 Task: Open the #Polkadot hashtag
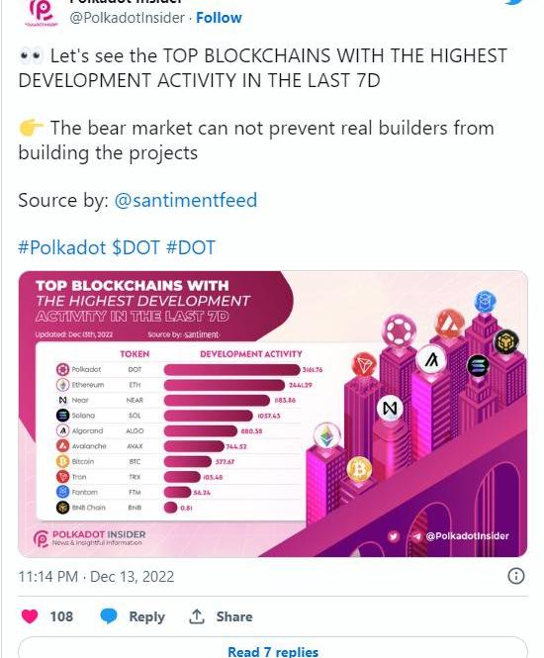pos(61,247)
